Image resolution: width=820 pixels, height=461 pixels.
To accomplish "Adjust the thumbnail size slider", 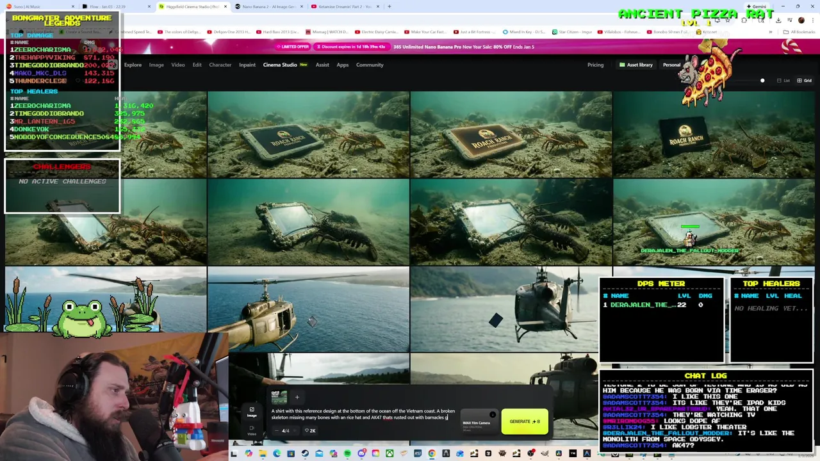I will pyautogui.click(x=762, y=81).
